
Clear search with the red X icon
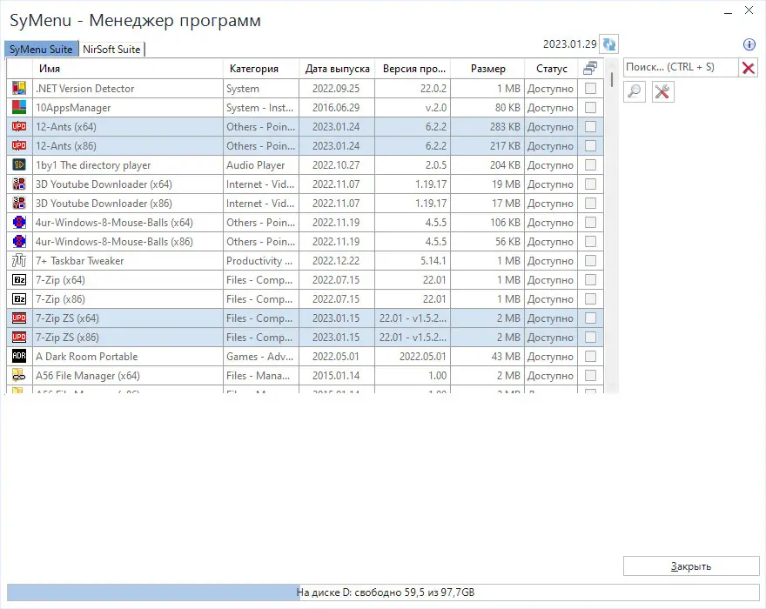[x=748, y=68]
